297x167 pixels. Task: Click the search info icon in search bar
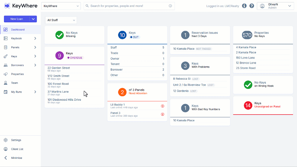coord(170,6)
